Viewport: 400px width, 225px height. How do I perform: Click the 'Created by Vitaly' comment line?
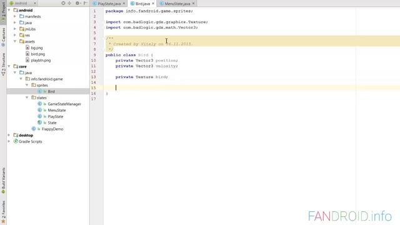151,44
